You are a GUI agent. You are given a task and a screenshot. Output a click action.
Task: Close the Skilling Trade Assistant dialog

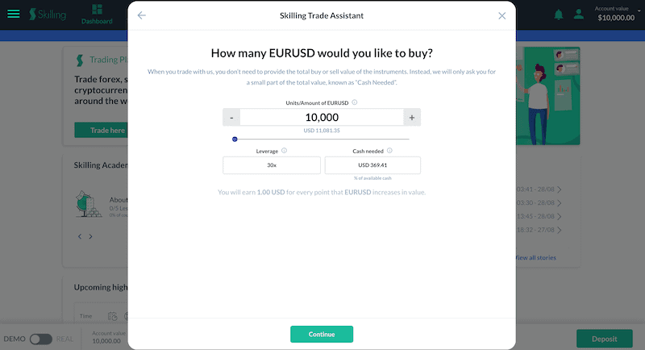coord(501,15)
